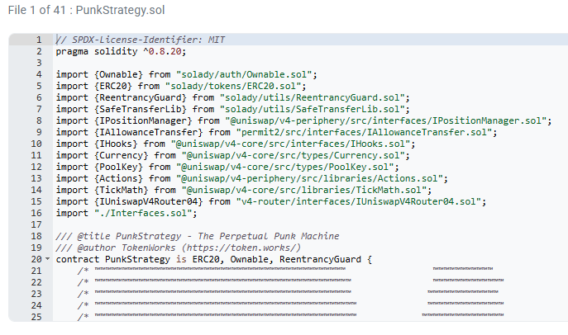
Task: Click the solady/tokens/ERC20.sol import string
Action: pos(233,86)
